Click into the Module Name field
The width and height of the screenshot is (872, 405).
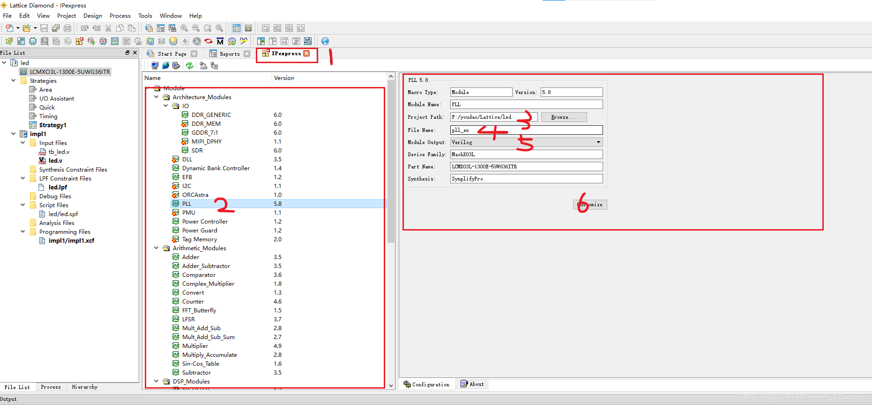pyautogui.click(x=526, y=104)
